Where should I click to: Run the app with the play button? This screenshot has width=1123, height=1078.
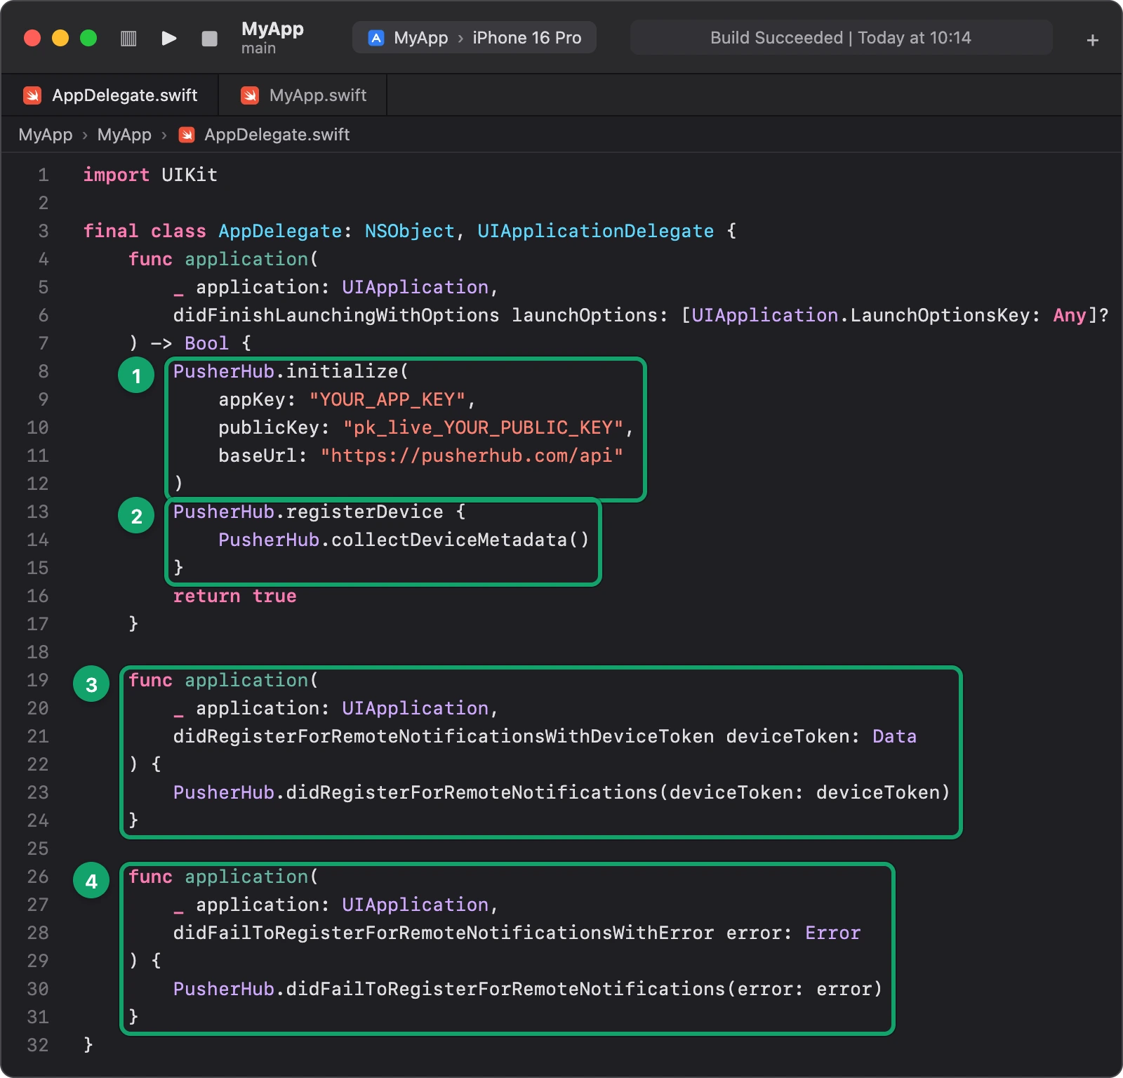coord(168,38)
